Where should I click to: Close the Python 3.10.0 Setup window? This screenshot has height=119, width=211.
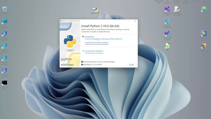click(x=135, y=21)
